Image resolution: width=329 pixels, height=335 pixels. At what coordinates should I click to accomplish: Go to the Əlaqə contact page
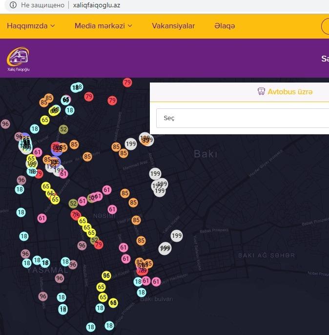coord(225,26)
